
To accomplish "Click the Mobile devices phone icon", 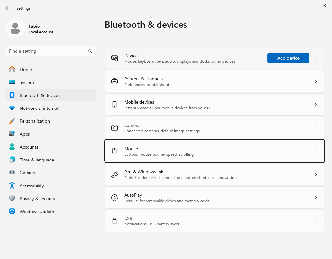I will (x=115, y=105).
